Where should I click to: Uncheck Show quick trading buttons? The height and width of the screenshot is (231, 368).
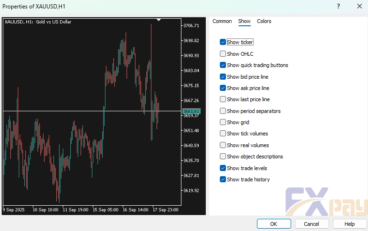click(223, 65)
